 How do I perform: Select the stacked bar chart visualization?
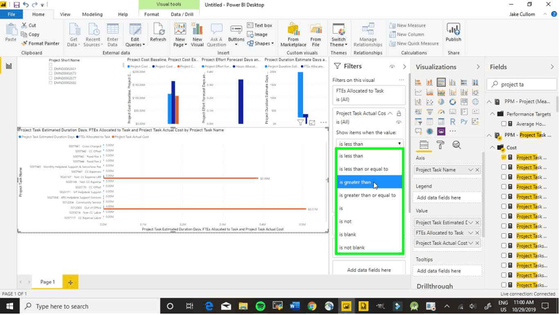(418, 83)
